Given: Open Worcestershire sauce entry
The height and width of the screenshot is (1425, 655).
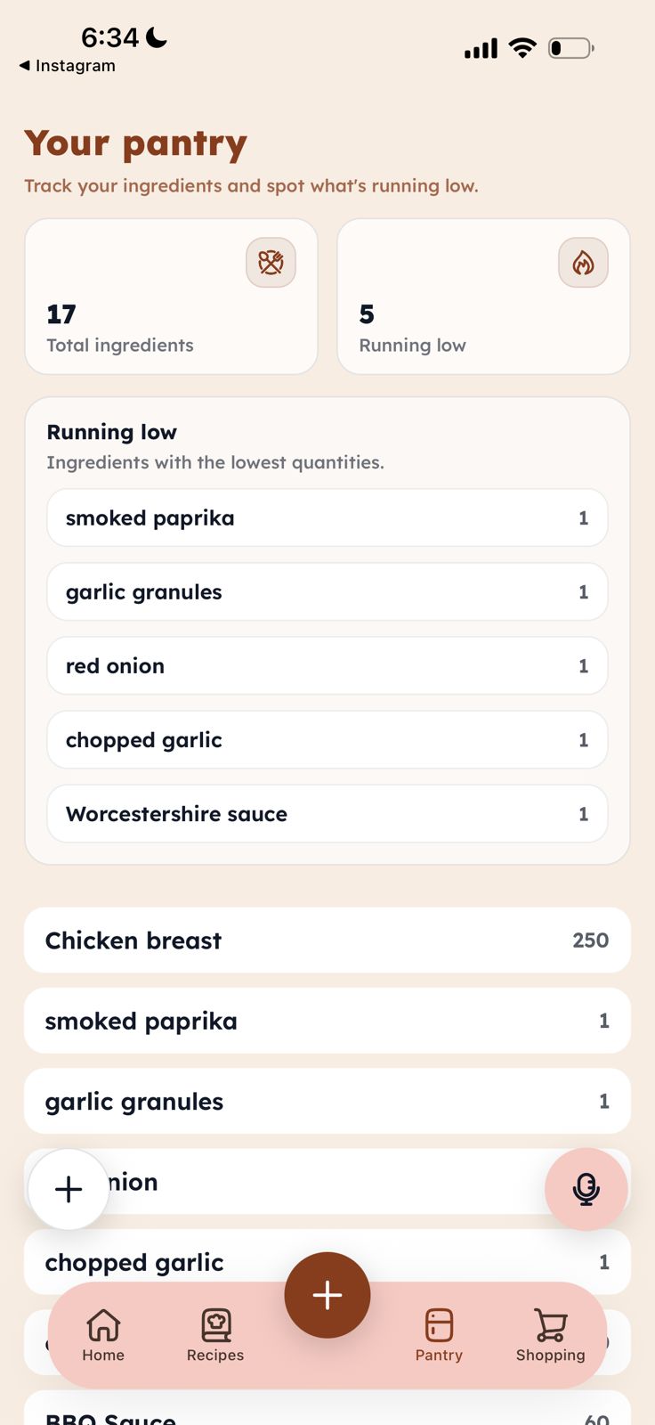Looking at the screenshot, I should click(x=327, y=814).
